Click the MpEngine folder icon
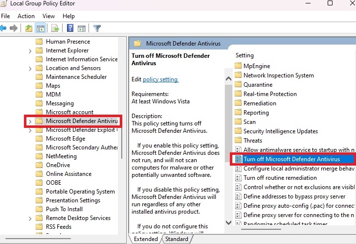 (238, 66)
